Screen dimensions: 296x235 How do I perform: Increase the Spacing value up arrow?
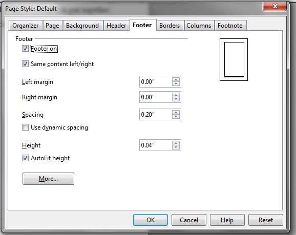(176, 112)
